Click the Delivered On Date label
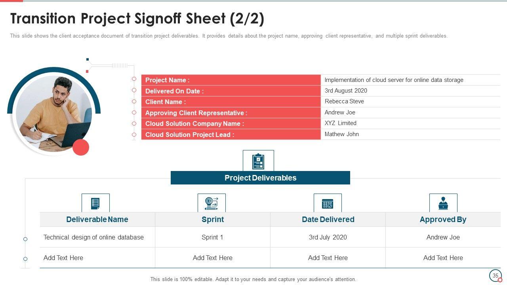 pyautogui.click(x=175, y=91)
